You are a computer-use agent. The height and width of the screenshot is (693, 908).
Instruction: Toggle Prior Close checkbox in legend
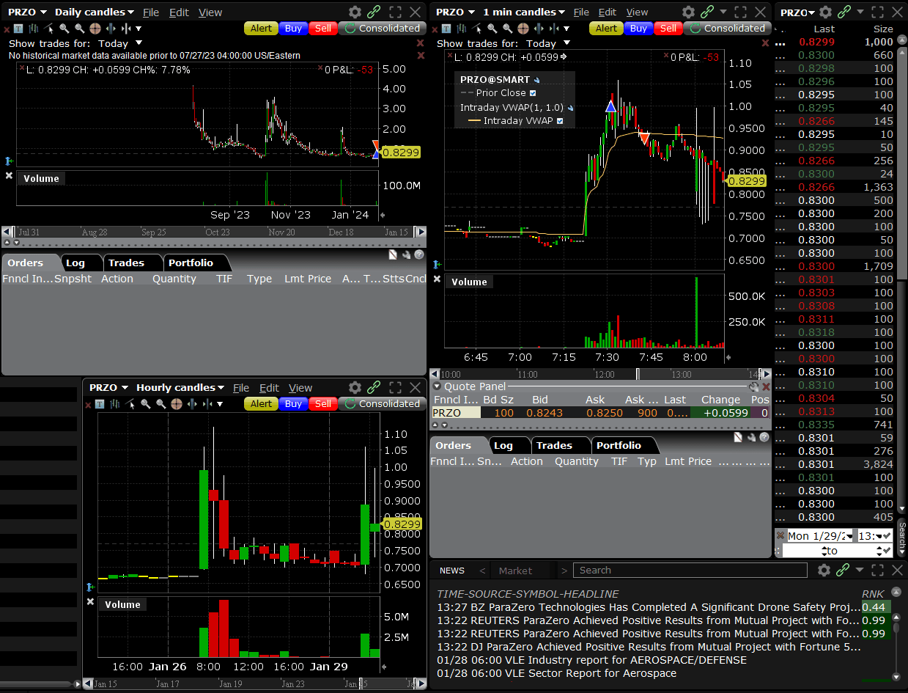pyautogui.click(x=533, y=93)
